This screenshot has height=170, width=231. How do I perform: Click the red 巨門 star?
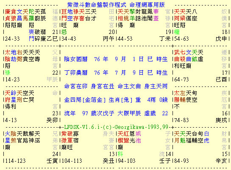click(64, 15)
